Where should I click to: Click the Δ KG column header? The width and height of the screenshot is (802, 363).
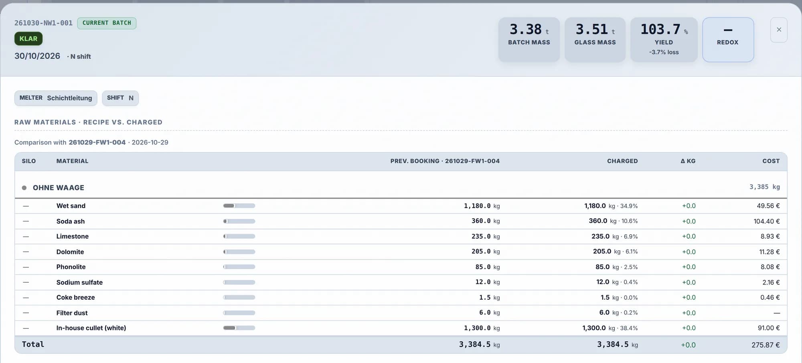[688, 161]
